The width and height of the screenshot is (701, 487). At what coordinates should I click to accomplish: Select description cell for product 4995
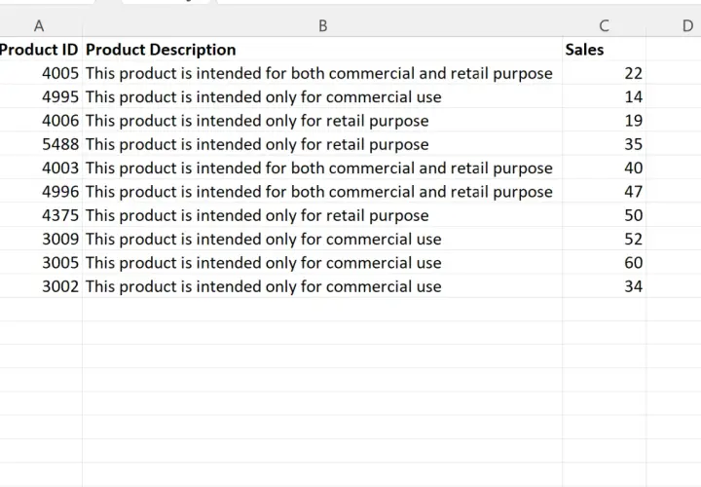[322, 96]
